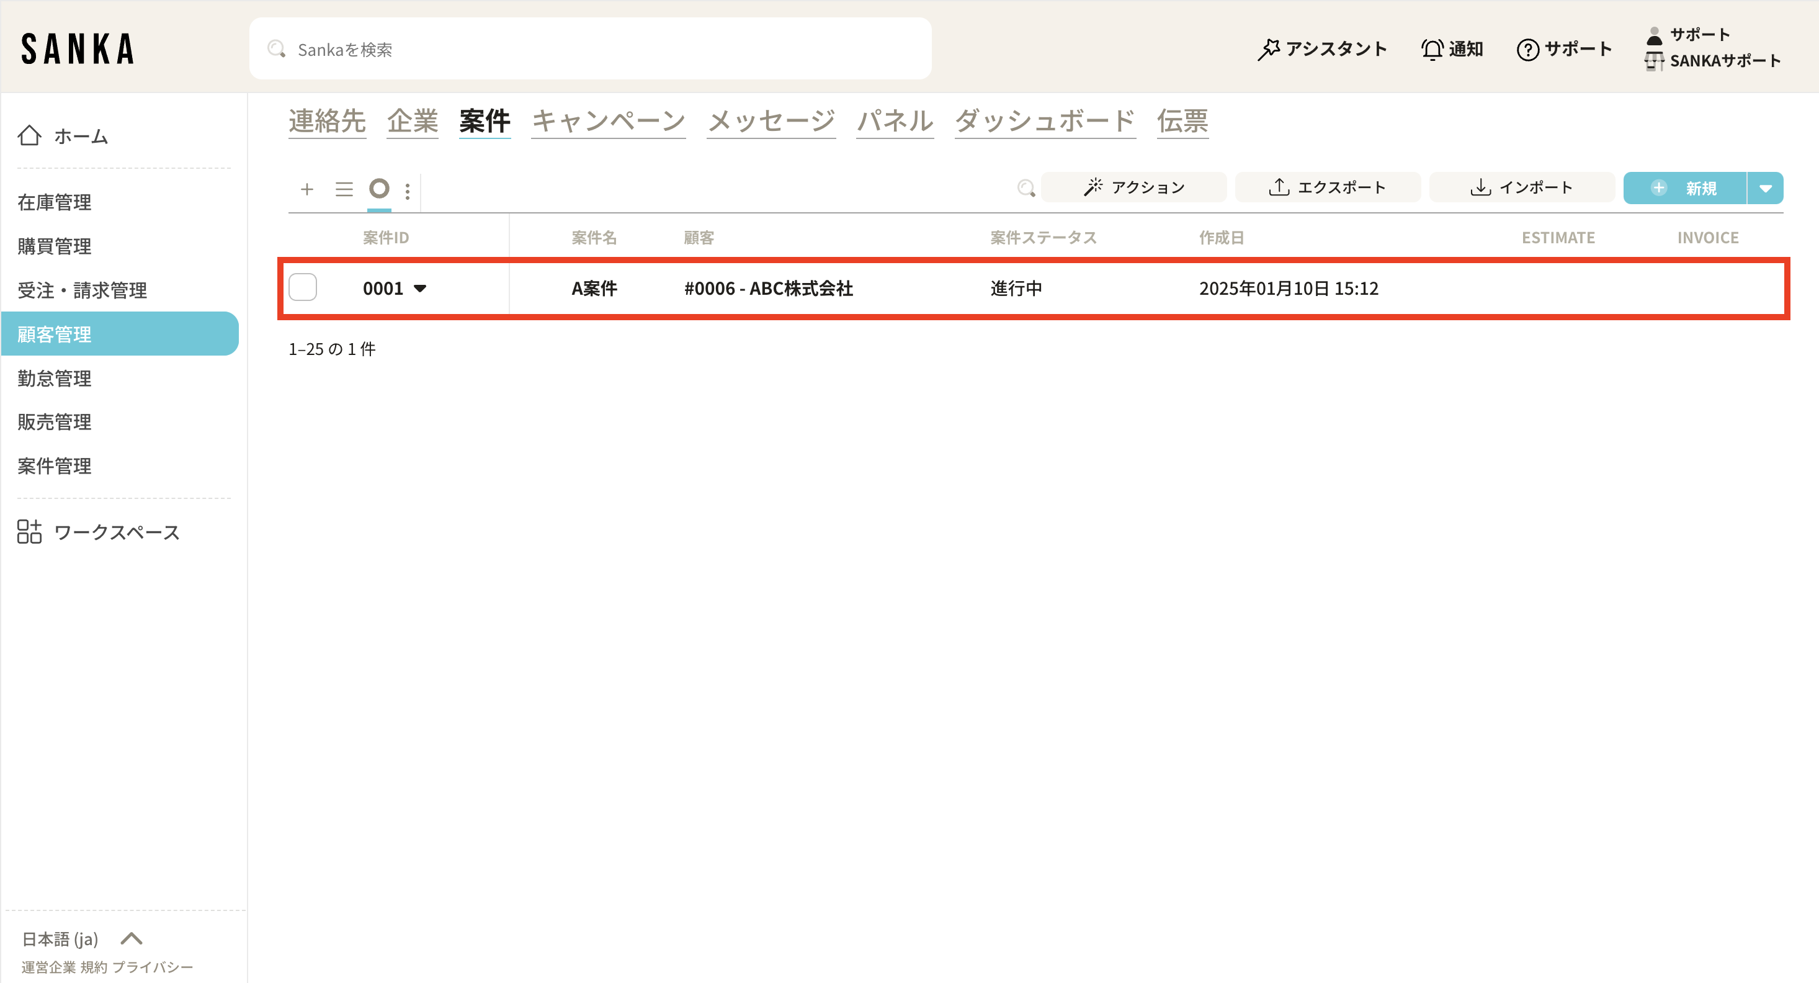Check the checkbox for row 0001
Viewport: 1819px width, 983px height.
(303, 287)
